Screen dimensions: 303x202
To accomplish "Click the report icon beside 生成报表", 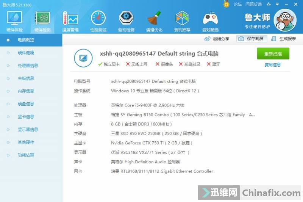I will tap(273, 39).
